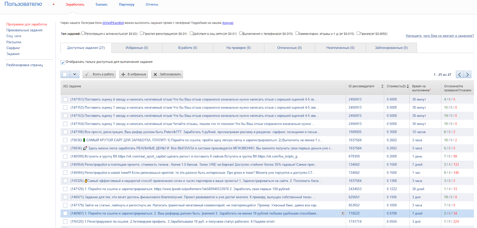Open task 146599 'Вступить в группу ВК'
The height and width of the screenshot is (228, 477).
point(185,156)
